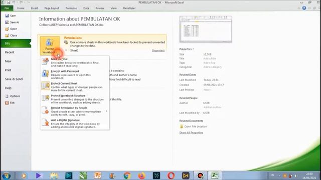This screenshot has height=180, width=321.
Task: Select Info in the backstage sidebar
Action: [16, 43]
